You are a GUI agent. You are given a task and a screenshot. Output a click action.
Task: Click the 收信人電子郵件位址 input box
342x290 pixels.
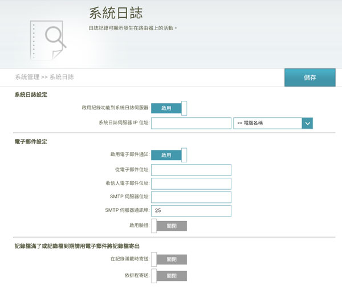(191, 183)
